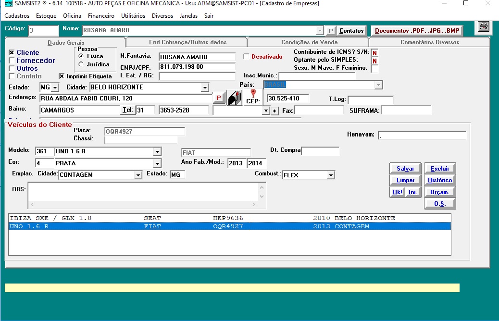Click the Limpar button
The width and height of the screenshot is (499, 321).
tap(405, 180)
